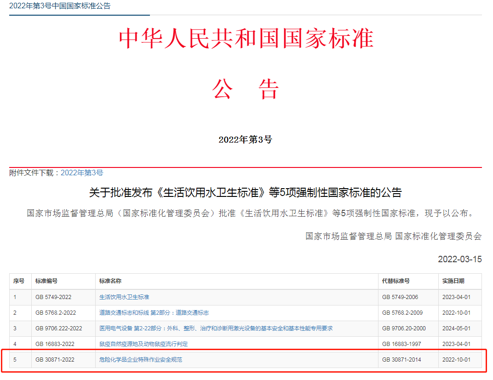Viewport: 493px width, 380px height.
Task: Click the 2024-05-01 implementation date cell
Action: pyautogui.click(x=456, y=328)
